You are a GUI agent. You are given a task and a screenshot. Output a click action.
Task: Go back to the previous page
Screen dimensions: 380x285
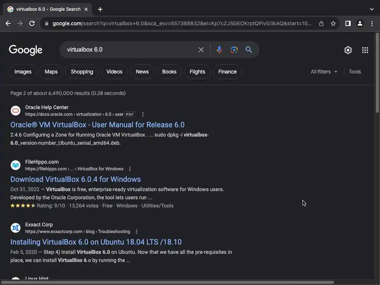tap(8, 23)
